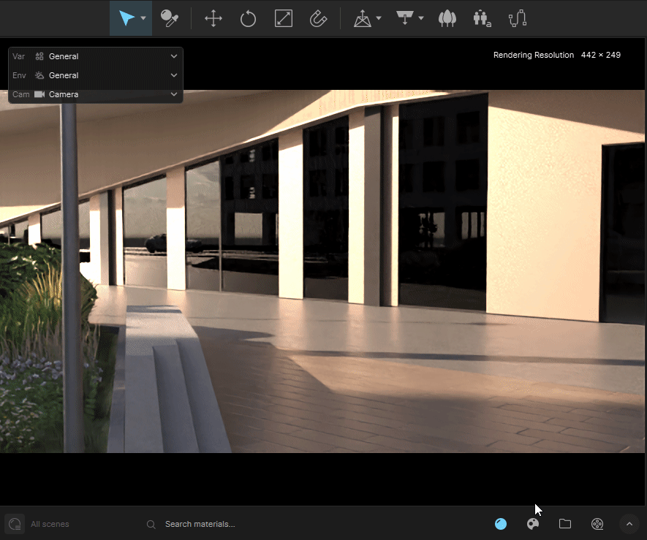Select the place object tool
647x540 pixels.
coord(363,18)
